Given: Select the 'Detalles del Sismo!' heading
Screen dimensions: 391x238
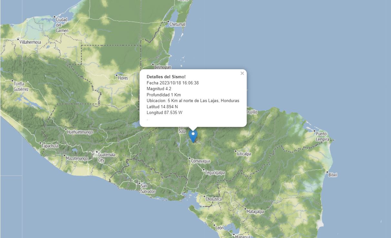Looking at the screenshot, I should pyautogui.click(x=166, y=77).
